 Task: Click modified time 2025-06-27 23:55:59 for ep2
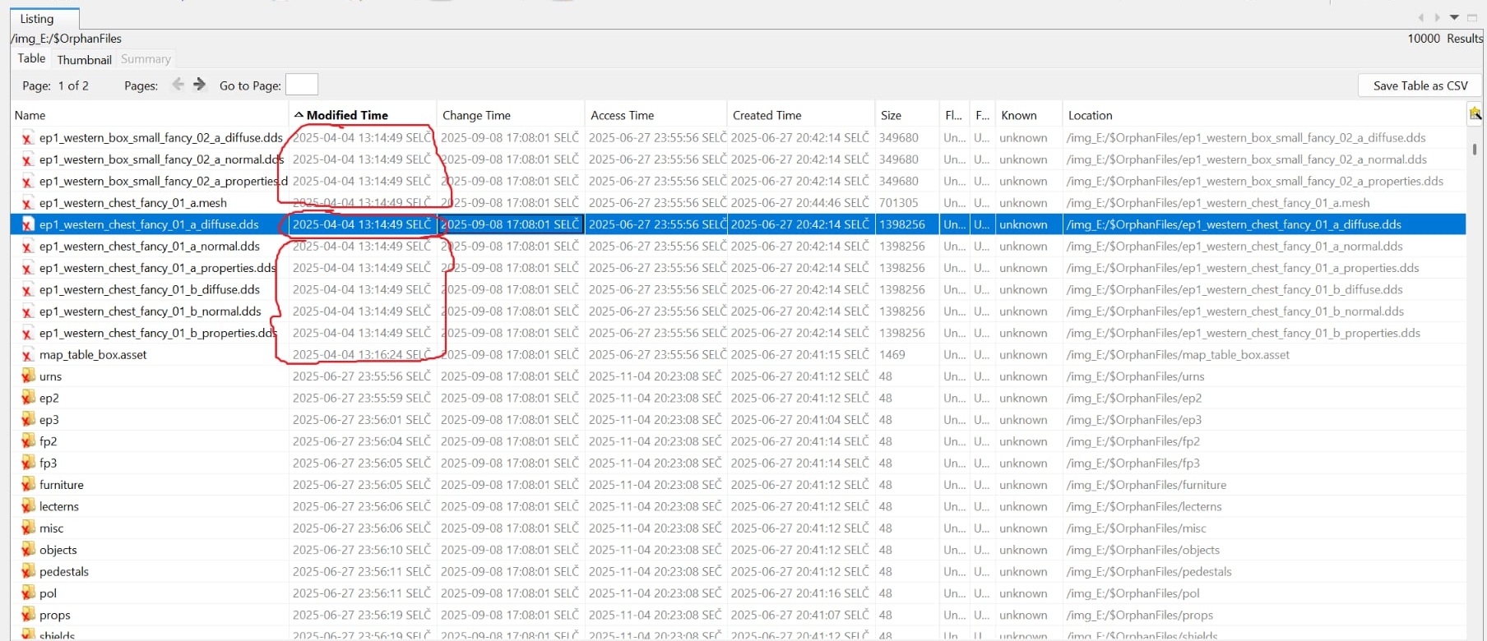pyautogui.click(x=361, y=398)
